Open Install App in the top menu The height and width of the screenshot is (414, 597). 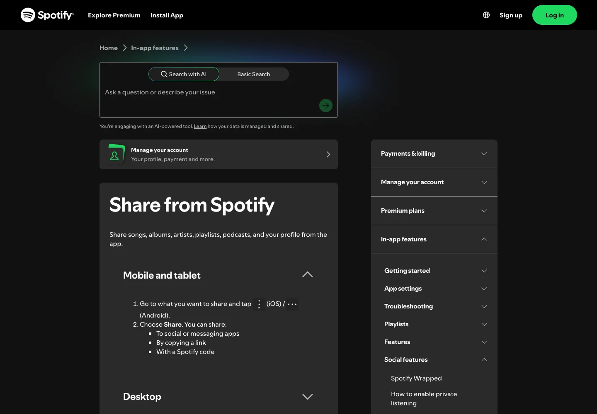[x=167, y=15]
